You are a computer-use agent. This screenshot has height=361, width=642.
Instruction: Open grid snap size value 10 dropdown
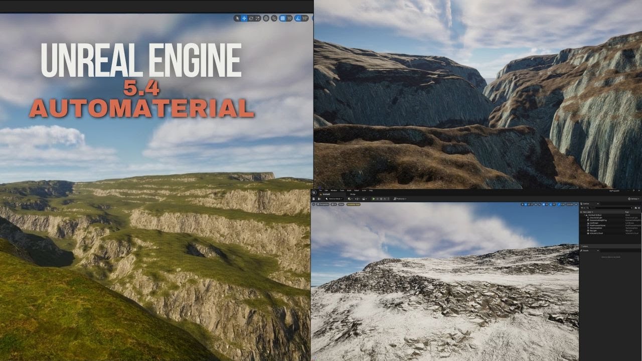289,18
